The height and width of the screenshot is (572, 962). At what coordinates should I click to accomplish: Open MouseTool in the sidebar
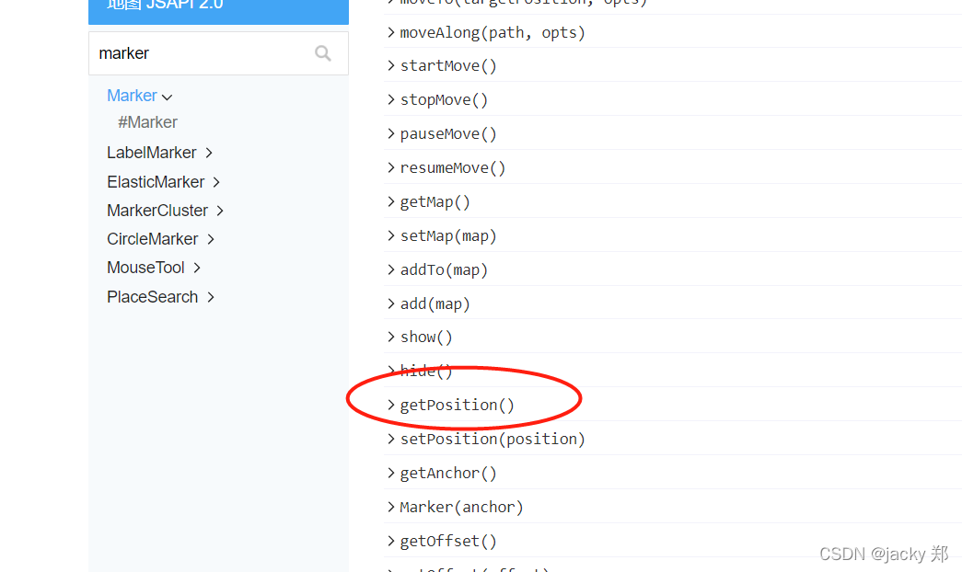tap(145, 268)
